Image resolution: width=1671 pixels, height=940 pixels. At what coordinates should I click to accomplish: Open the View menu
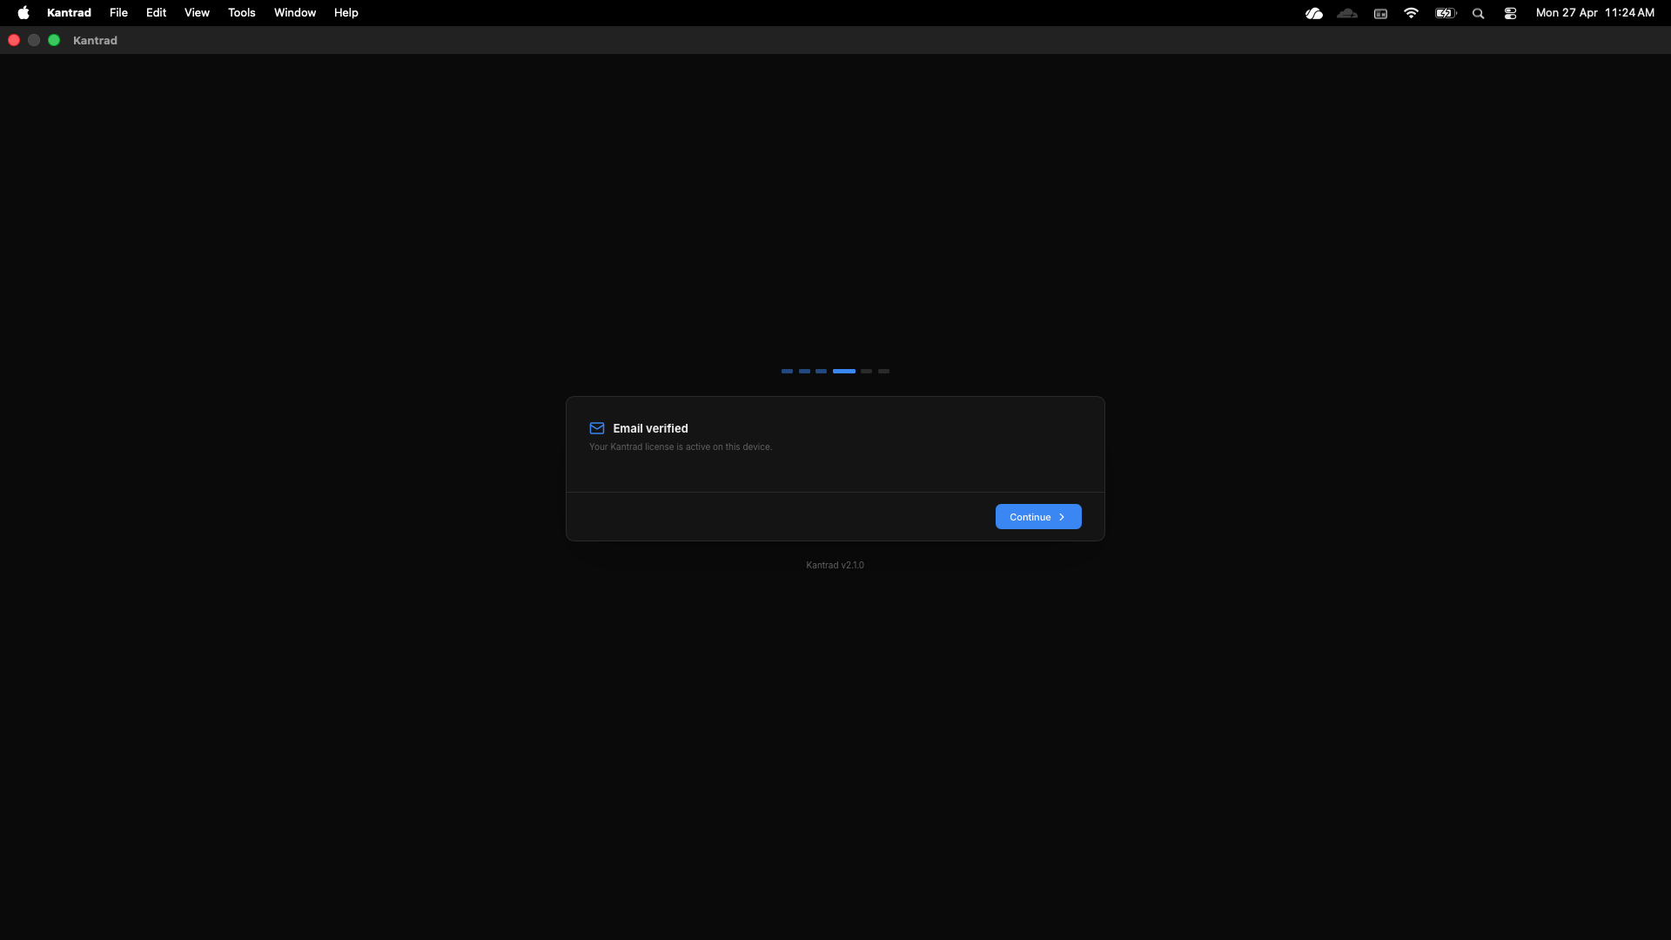197,13
